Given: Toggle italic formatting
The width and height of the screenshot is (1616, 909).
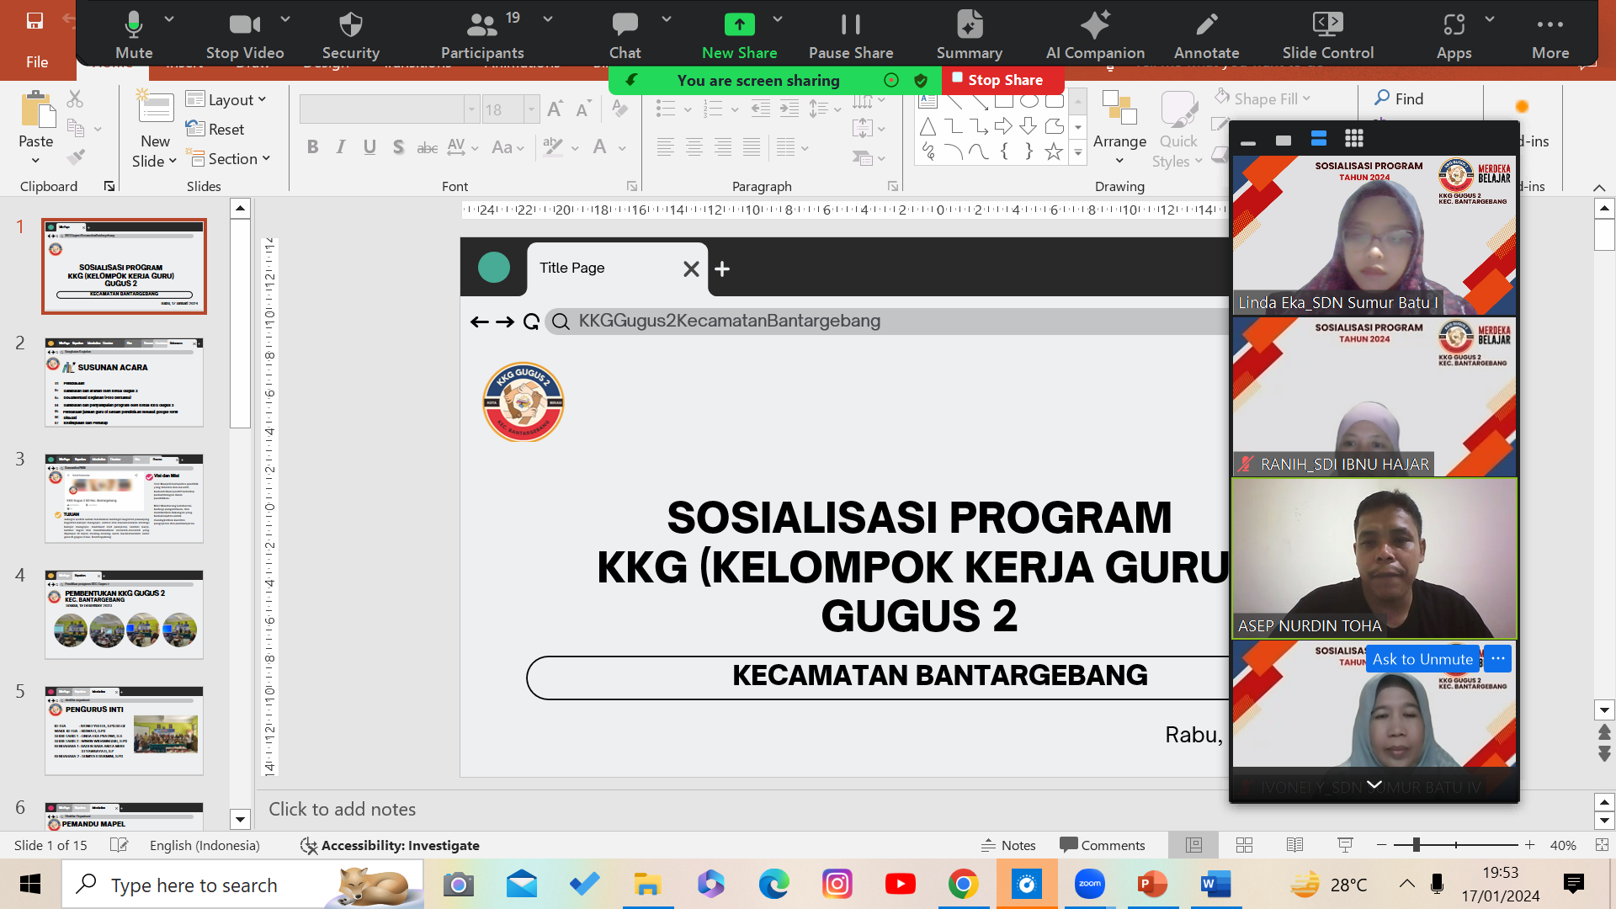Looking at the screenshot, I should click(x=340, y=146).
